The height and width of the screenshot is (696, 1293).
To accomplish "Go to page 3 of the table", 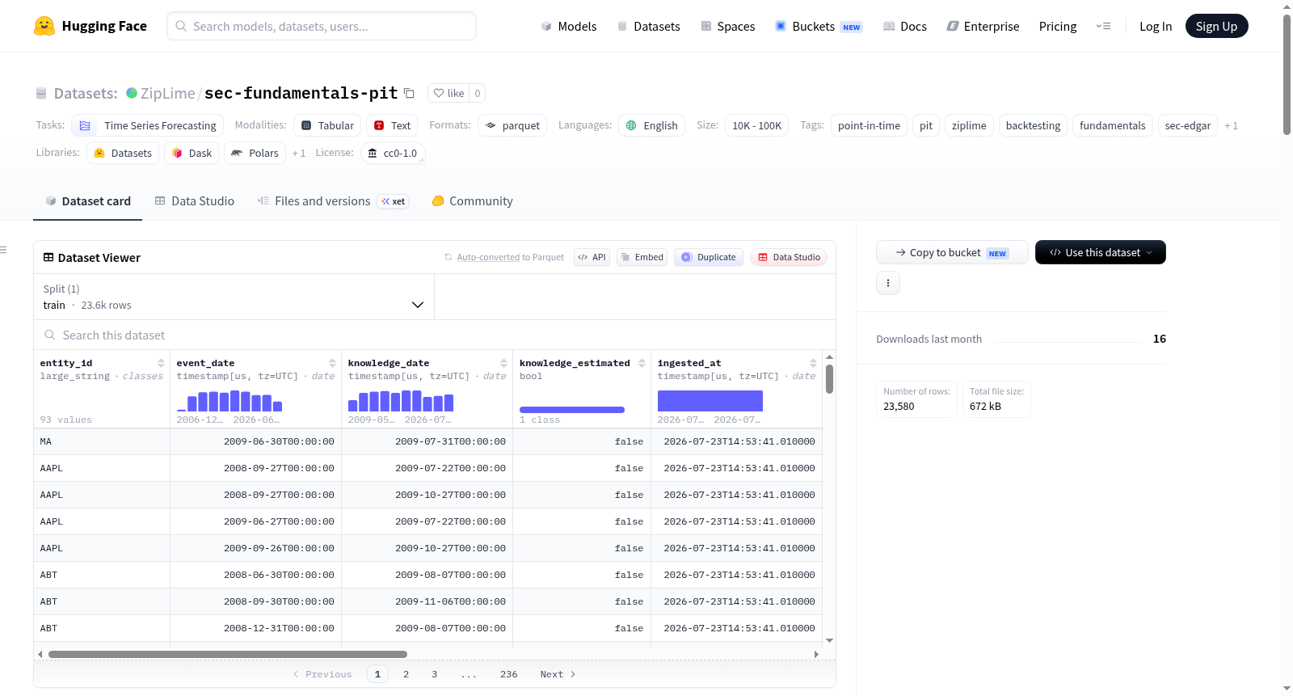I will [x=434, y=674].
